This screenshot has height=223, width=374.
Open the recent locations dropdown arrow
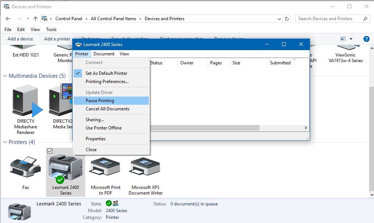click(28, 19)
